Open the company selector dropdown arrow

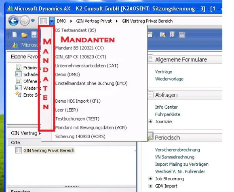click(x=52, y=21)
